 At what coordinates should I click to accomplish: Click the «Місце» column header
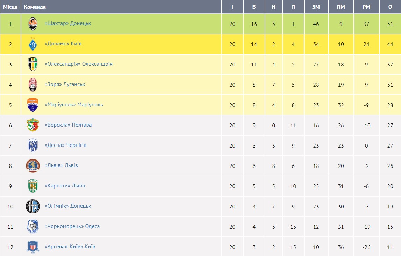click(10, 7)
